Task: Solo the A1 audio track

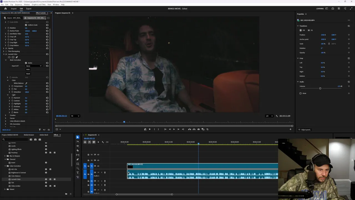Action: tap(102, 172)
